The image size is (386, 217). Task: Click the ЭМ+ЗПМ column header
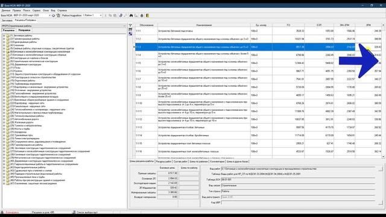click(x=344, y=25)
